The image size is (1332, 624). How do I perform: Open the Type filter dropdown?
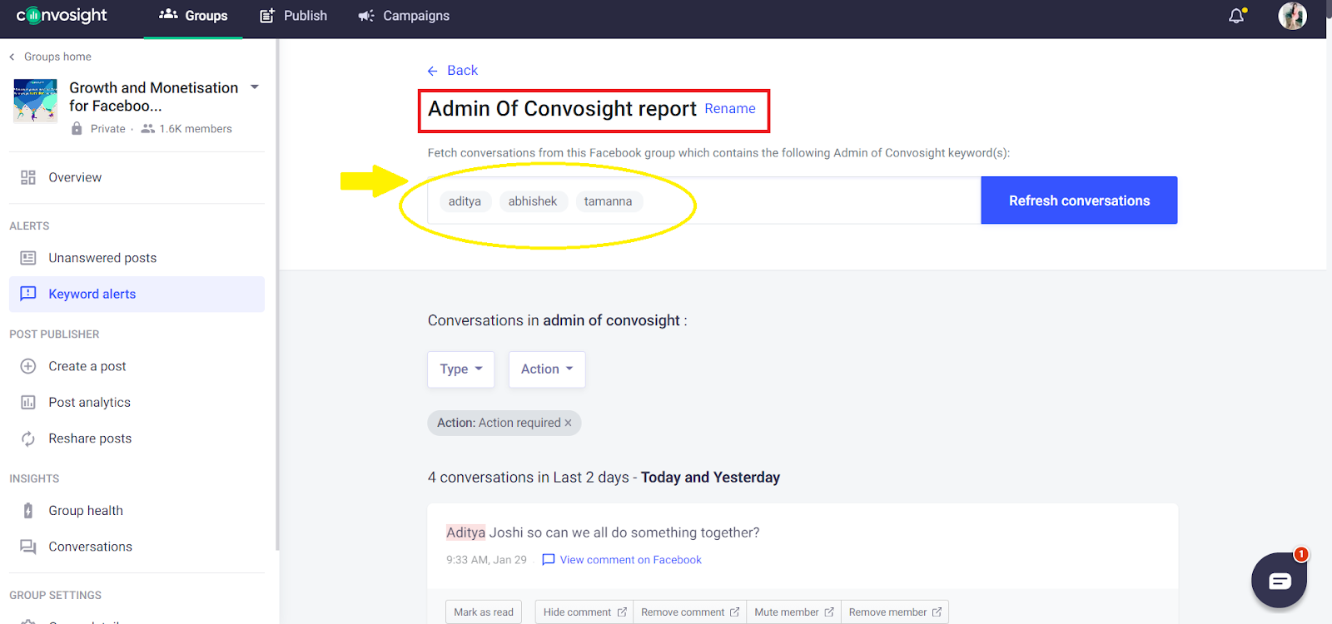[x=461, y=369]
